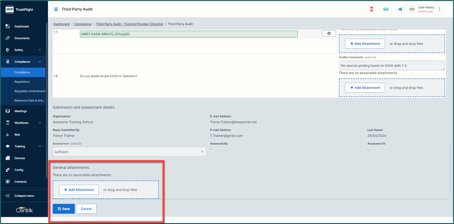Collapse the Compliance sidebar section

pos(40,62)
